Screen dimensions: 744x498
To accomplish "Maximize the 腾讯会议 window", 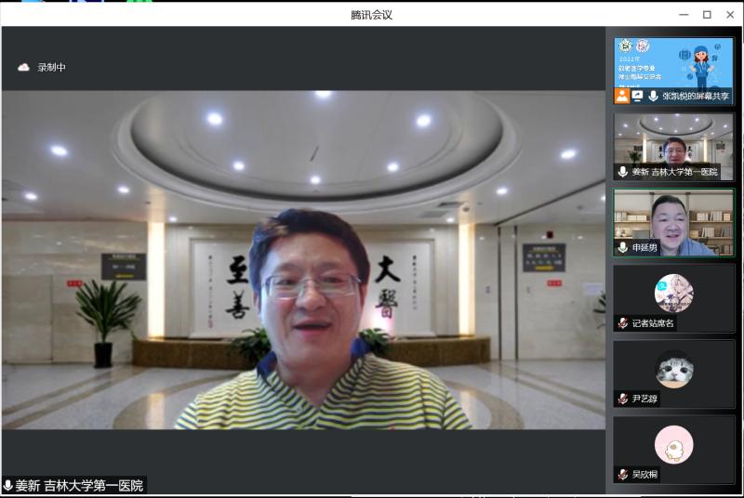I will [x=707, y=14].
